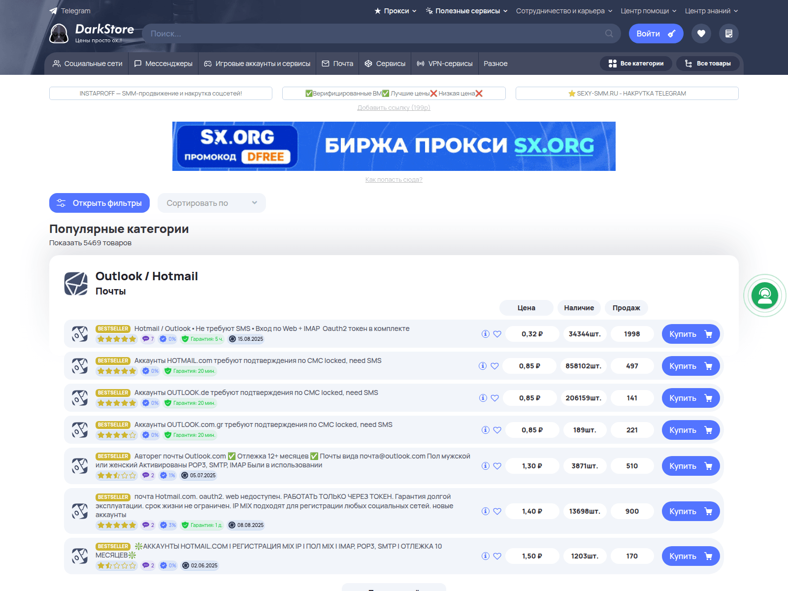Expand the 'Сортировать по' dropdown

(x=211, y=203)
